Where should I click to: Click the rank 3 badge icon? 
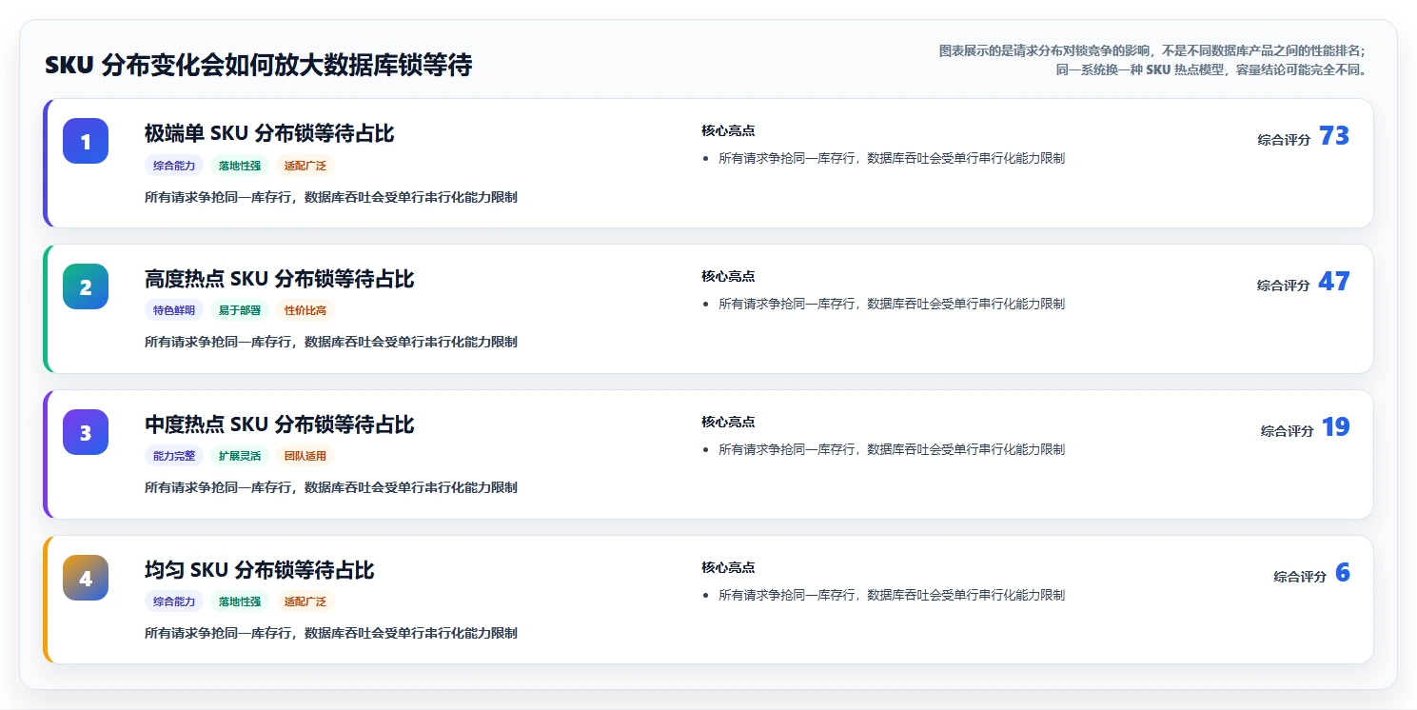(86, 432)
